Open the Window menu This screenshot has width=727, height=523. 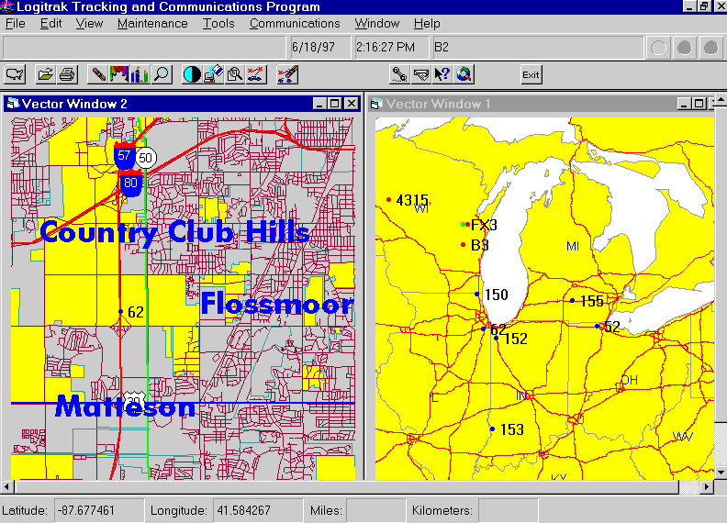377,23
